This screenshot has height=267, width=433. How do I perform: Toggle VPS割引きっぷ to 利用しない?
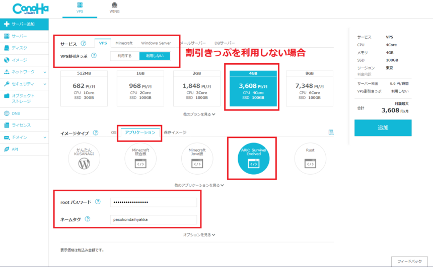(x=155, y=56)
